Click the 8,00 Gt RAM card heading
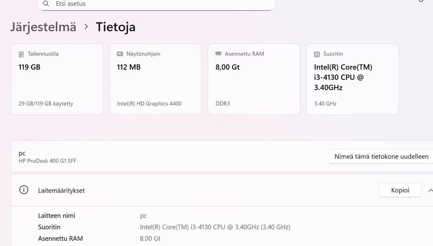The width and height of the screenshot is (433, 246). point(228,67)
